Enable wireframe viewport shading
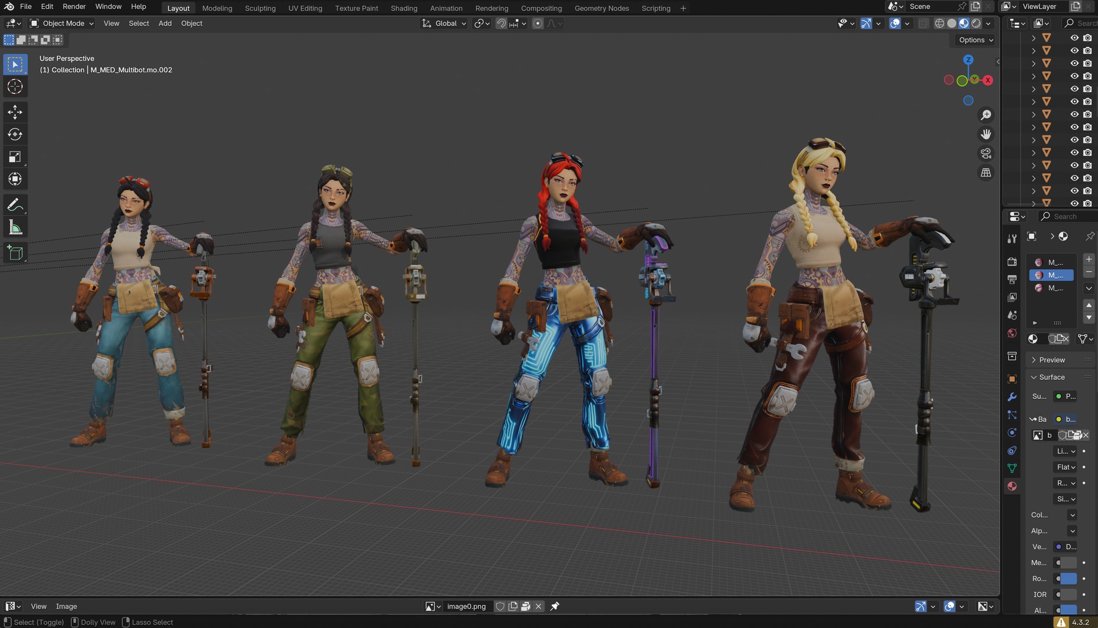 pyautogui.click(x=939, y=23)
